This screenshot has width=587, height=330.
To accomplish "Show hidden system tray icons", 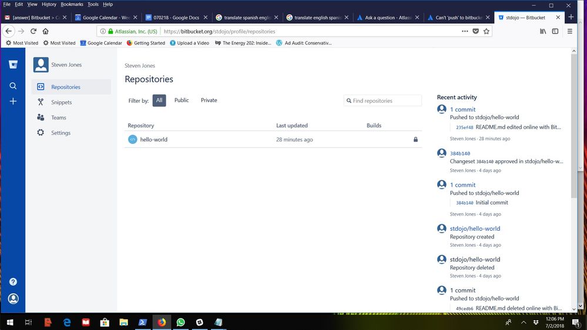I will [524, 322].
